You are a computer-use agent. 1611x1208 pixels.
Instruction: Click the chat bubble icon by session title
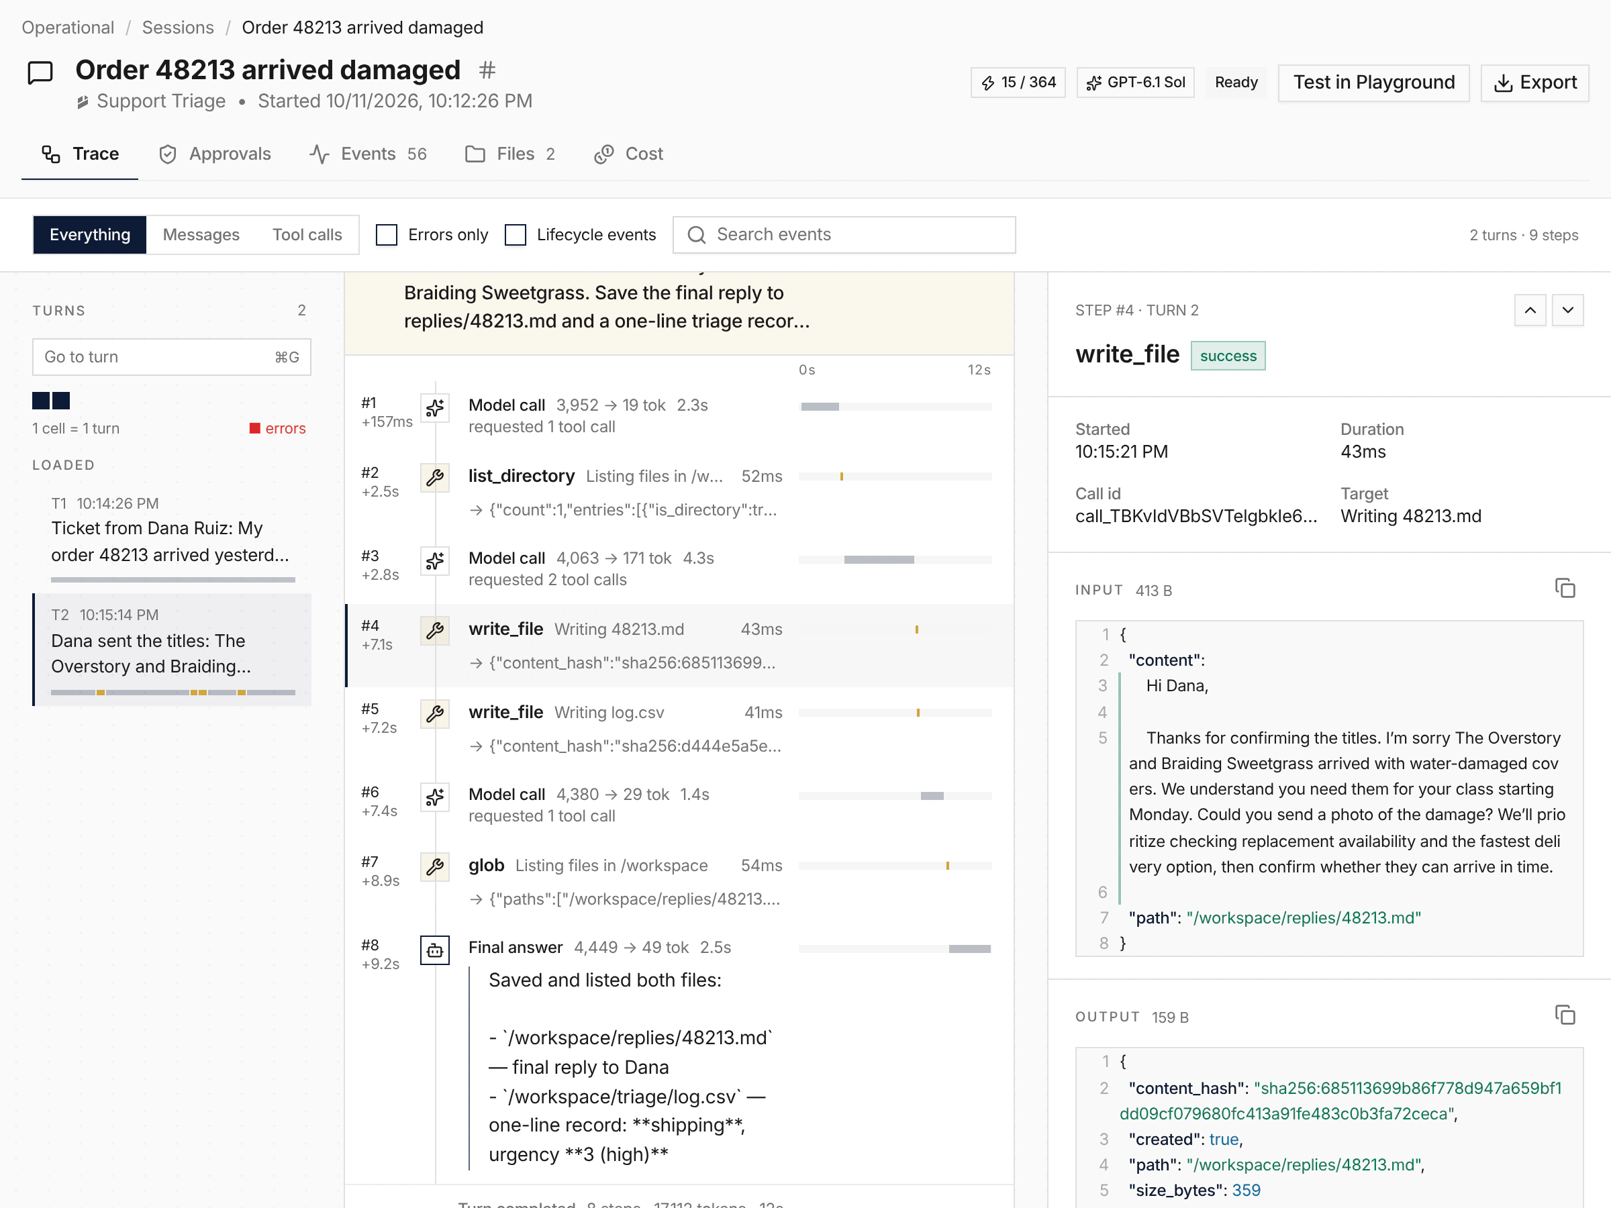tap(40, 72)
